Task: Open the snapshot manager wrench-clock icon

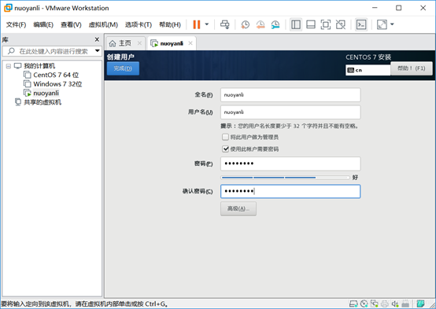Action: (x=275, y=24)
